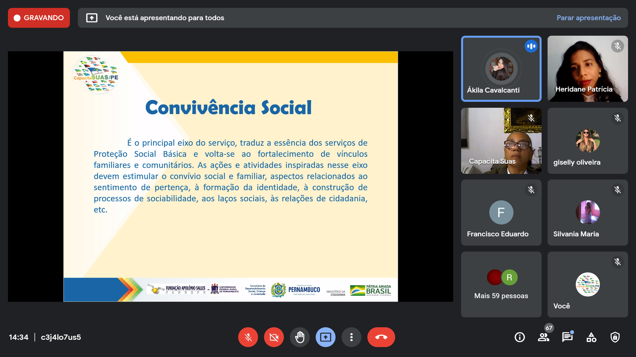Open host controls shield lock icon
636x357 pixels.
(x=615, y=337)
